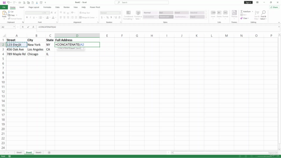Open the Conditional Formatting menu

[x=128, y=15]
